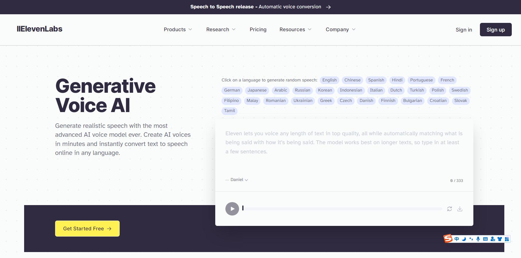Expand the Resources menu
This screenshot has width=521, height=258.
coord(295,29)
